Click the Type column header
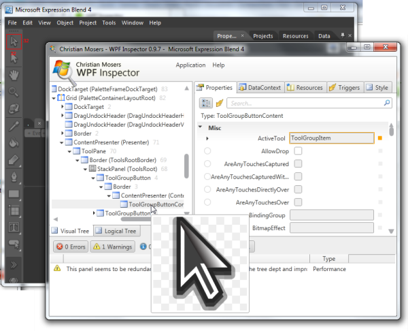408x331 pixels. click(329, 259)
